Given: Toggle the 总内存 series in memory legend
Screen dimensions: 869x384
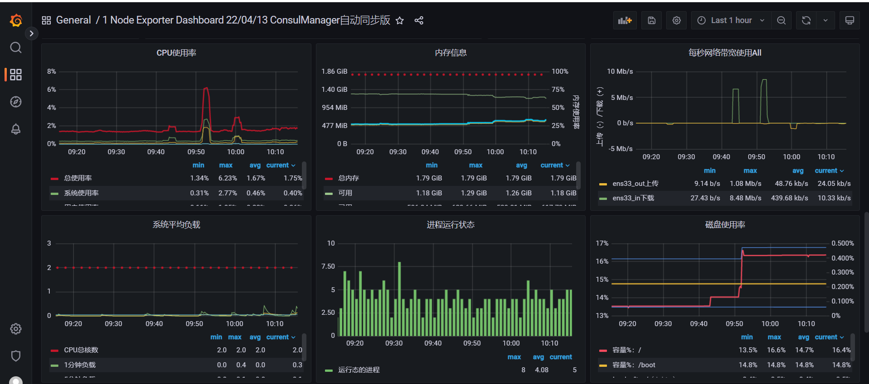Looking at the screenshot, I should coord(349,178).
